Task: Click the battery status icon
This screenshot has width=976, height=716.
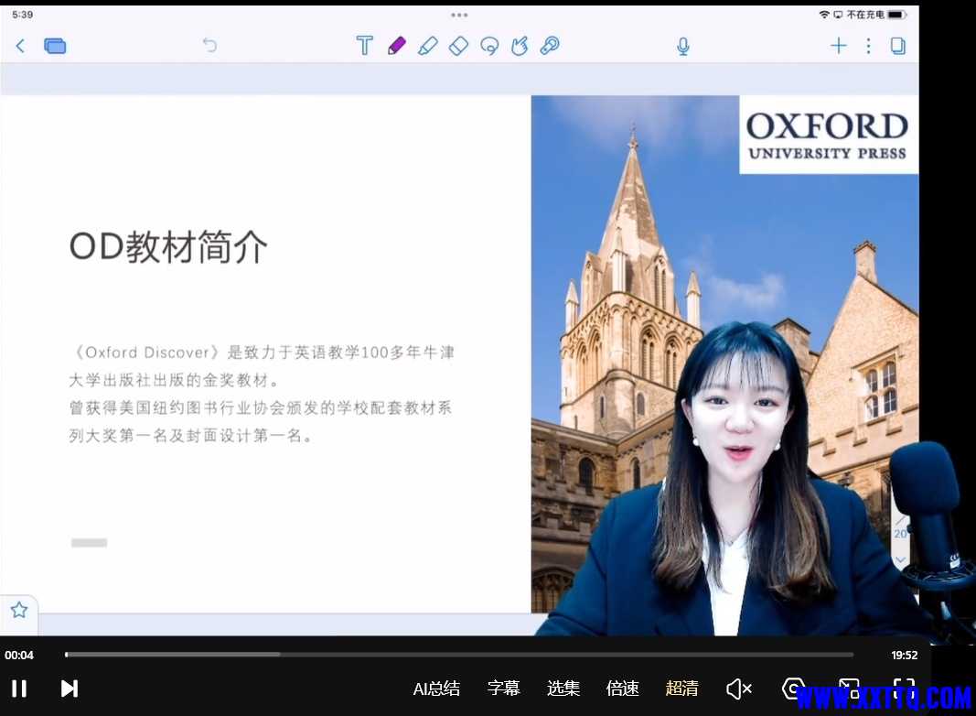Action: pos(897,15)
